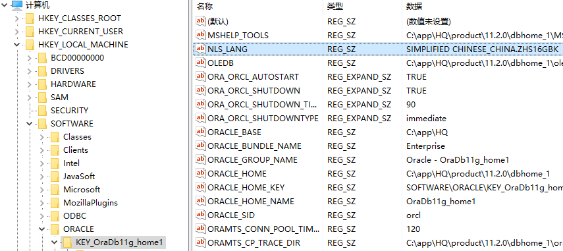This screenshot has height=251, width=563.
Task: Click the ODBC folder icon
Action: pos(55,216)
